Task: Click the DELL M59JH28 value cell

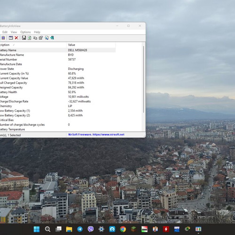Action: [x=78, y=50]
